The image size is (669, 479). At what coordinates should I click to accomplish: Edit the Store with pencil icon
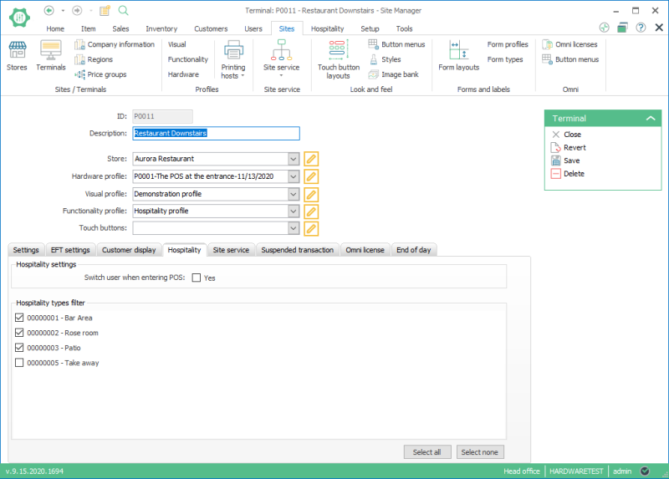311,159
